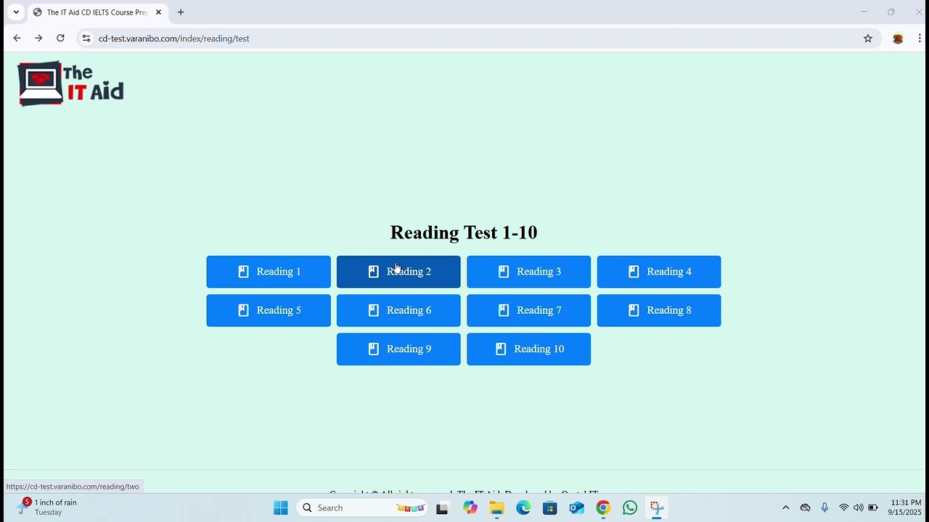Open the Reading 9 test
The height and width of the screenshot is (522, 929).
tap(398, 349)
